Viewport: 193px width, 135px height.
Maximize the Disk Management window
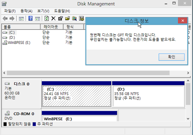pyautogui.click(x=174, y=3)
